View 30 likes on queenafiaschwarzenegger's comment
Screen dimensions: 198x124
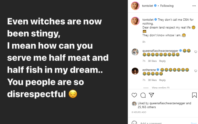coord(152,61)
